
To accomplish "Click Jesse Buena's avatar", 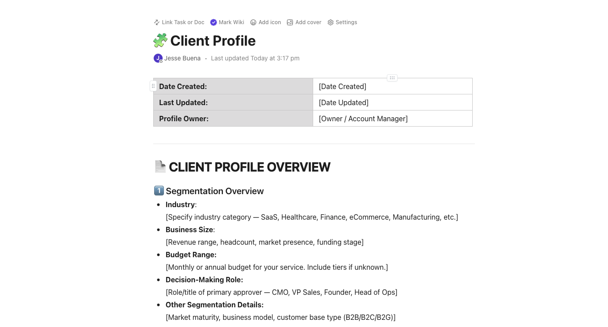I will pyautogui.click(x=158, y=58).
